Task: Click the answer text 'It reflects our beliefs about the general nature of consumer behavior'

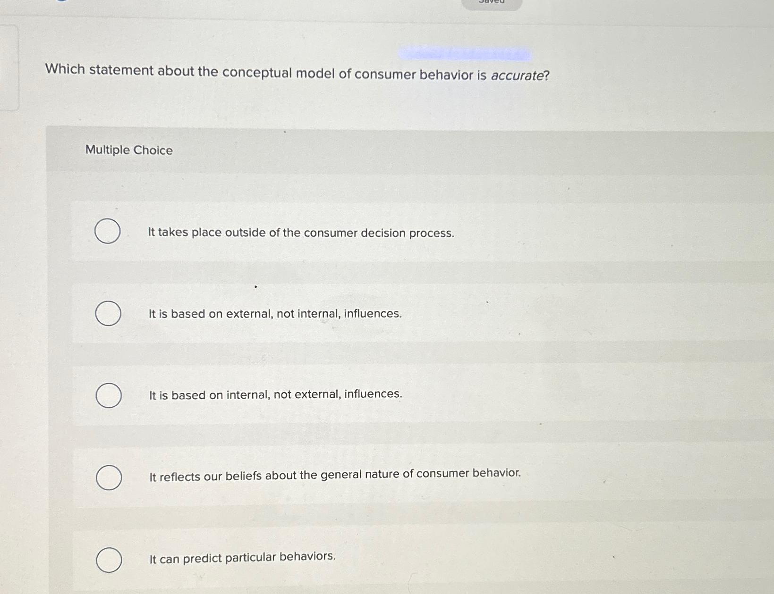Action: point(335,474)
